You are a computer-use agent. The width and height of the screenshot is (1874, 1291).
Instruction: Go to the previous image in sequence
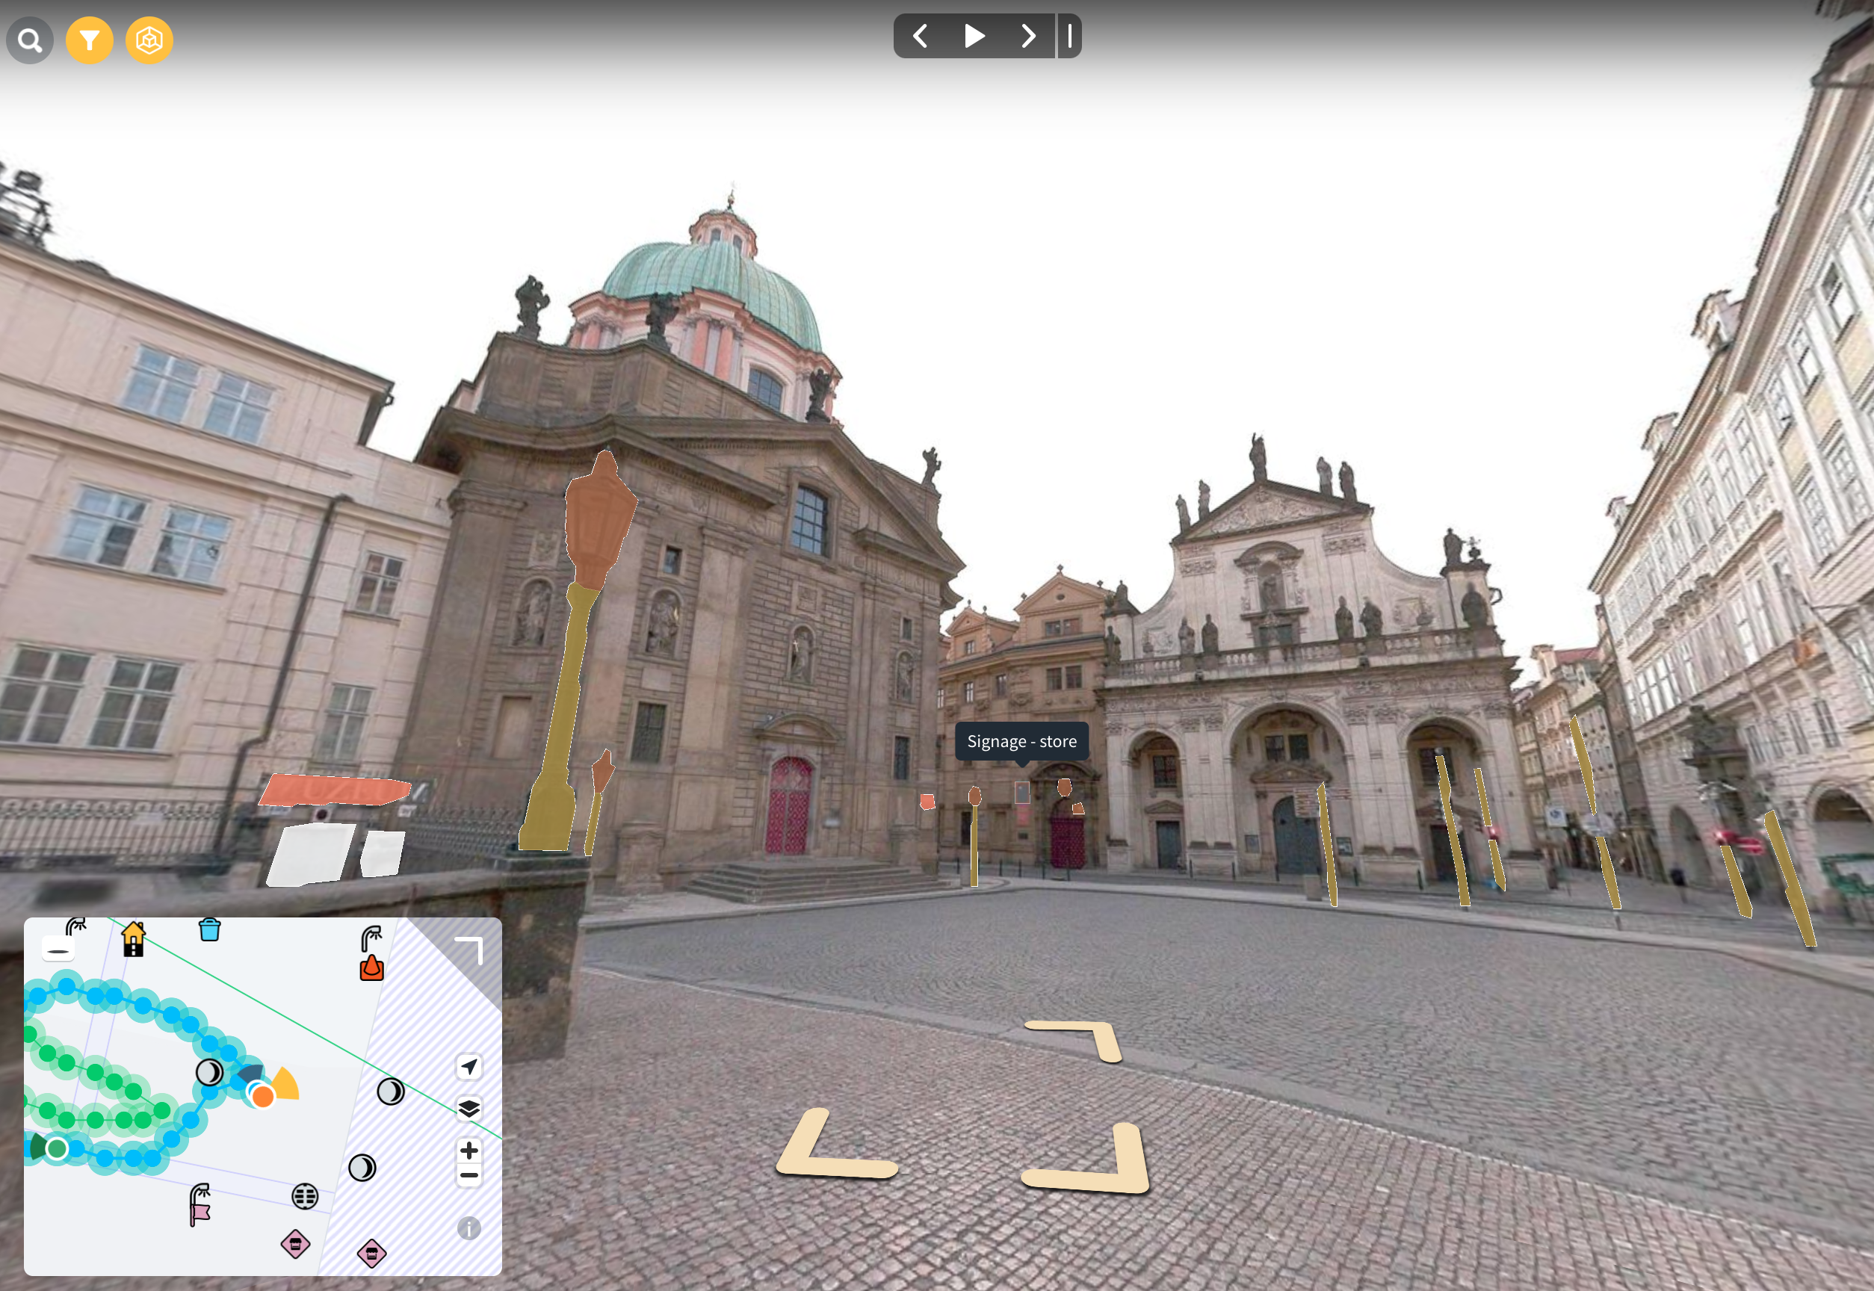921,36
